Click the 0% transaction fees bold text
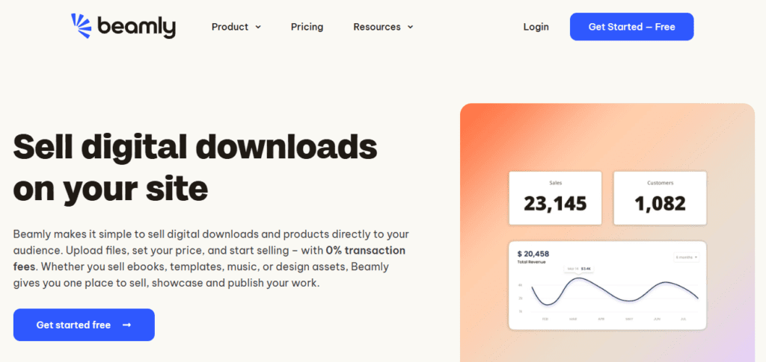The height and width of the screenshot is (362, 766). [x=365, y=251]
